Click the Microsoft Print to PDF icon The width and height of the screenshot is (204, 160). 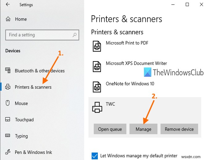click(x=97, y=46)
